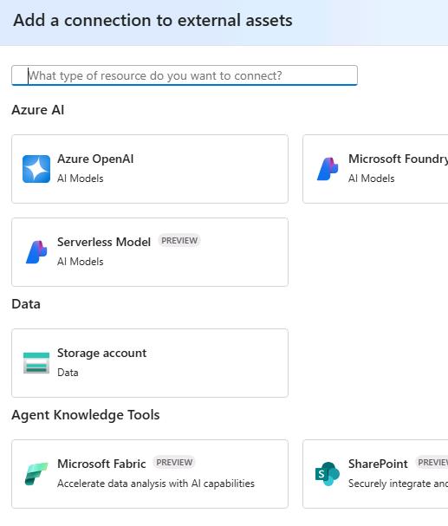
Task: Open the Storage account title link
Action: point(101,353)
